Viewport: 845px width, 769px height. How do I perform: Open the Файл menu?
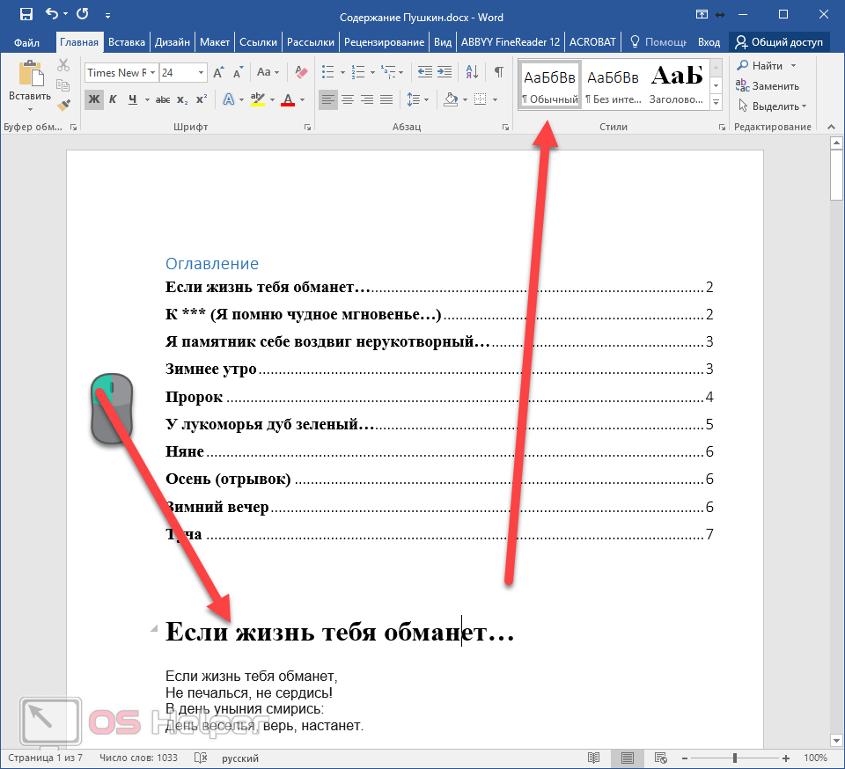point(26,42)
